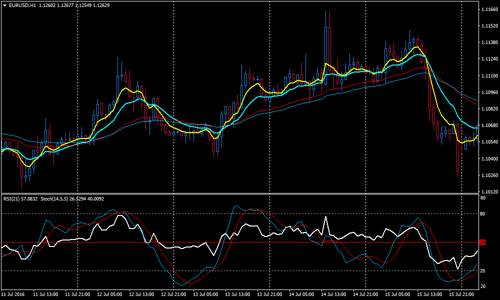
Task: Click the 1.10260 price scale label
Action: tap(489, 175)
